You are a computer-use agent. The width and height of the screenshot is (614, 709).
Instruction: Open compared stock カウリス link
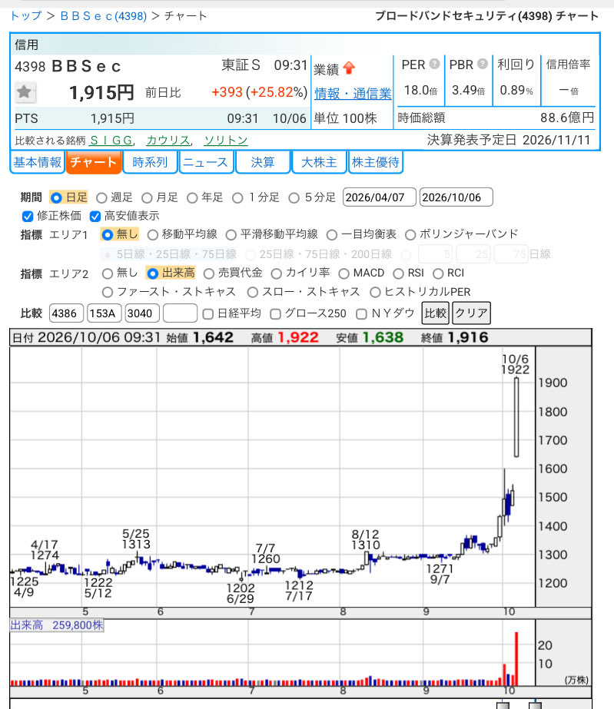pos(168,141)
